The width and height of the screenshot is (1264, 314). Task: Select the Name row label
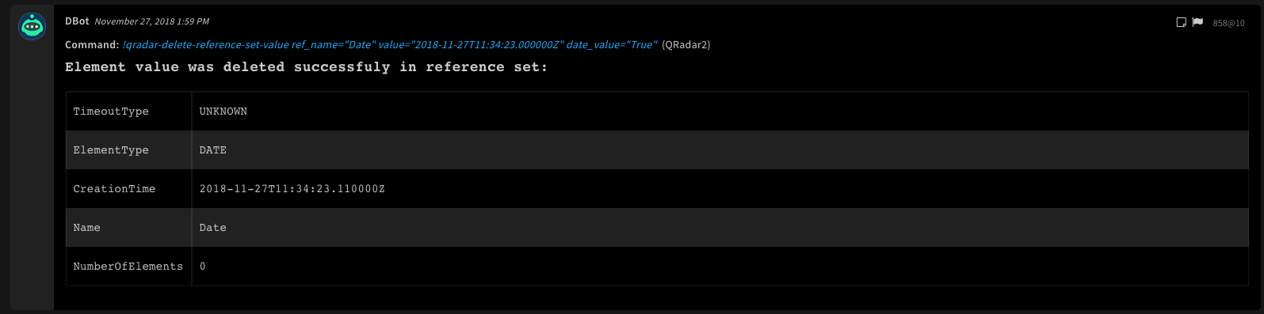click(x=86, y=228)
